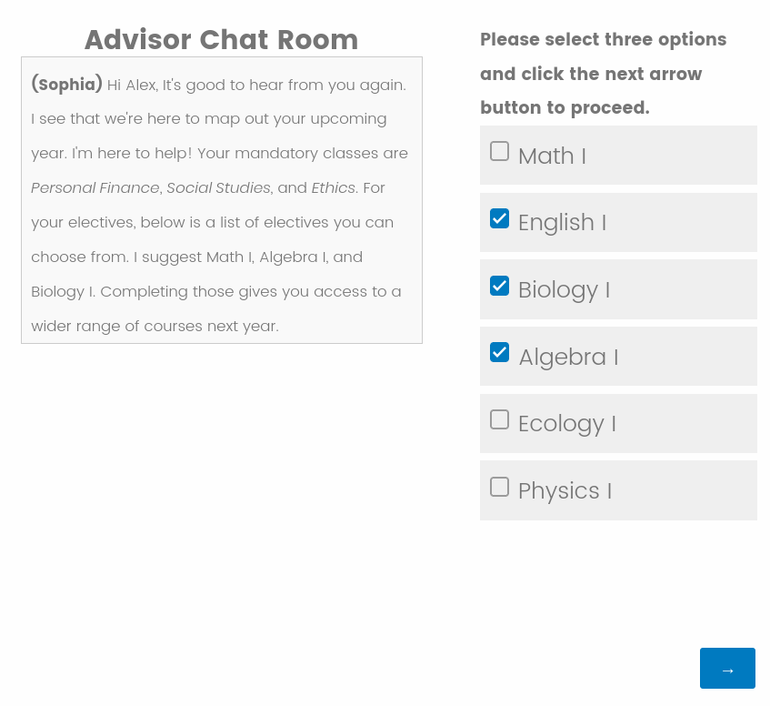Click the Advisor Chat Room heading

pyautogui.click(x=221, y=40)
